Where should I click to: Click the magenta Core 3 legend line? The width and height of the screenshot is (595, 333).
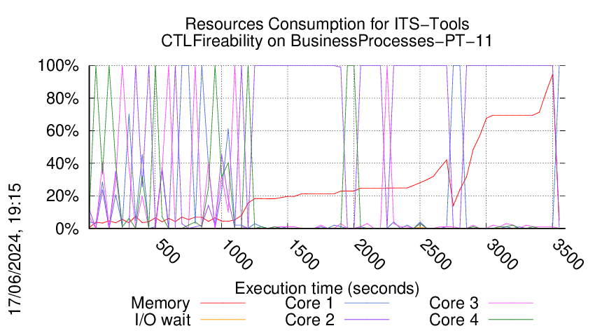coord(511,304)
